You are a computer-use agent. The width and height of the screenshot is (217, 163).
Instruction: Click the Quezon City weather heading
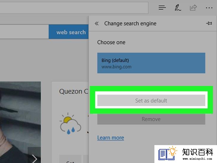74,91
